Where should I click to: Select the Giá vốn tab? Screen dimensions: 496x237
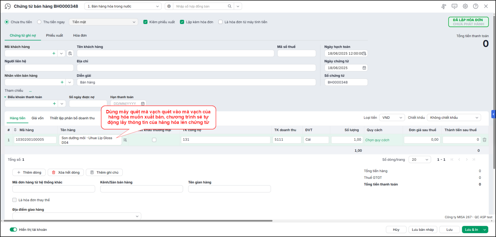point(38,118)
